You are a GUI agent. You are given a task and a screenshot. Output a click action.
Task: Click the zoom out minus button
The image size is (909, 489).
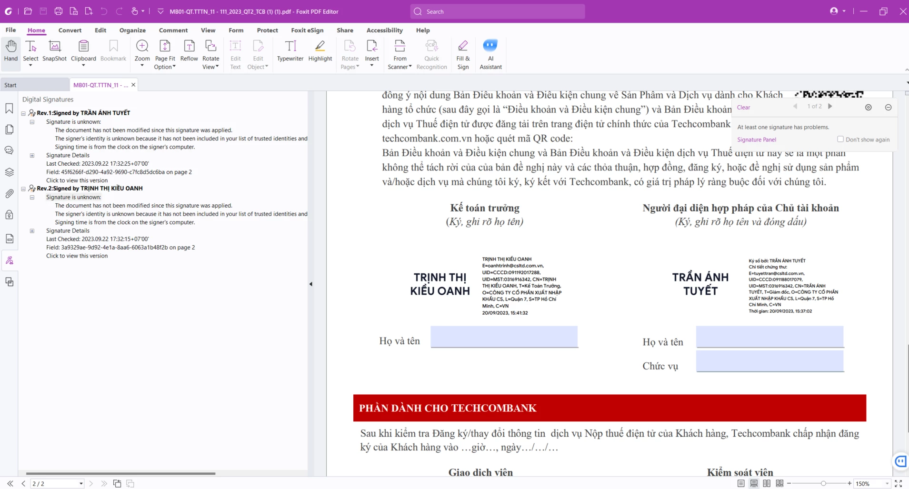pyautogui.click(x=789, y=483)
